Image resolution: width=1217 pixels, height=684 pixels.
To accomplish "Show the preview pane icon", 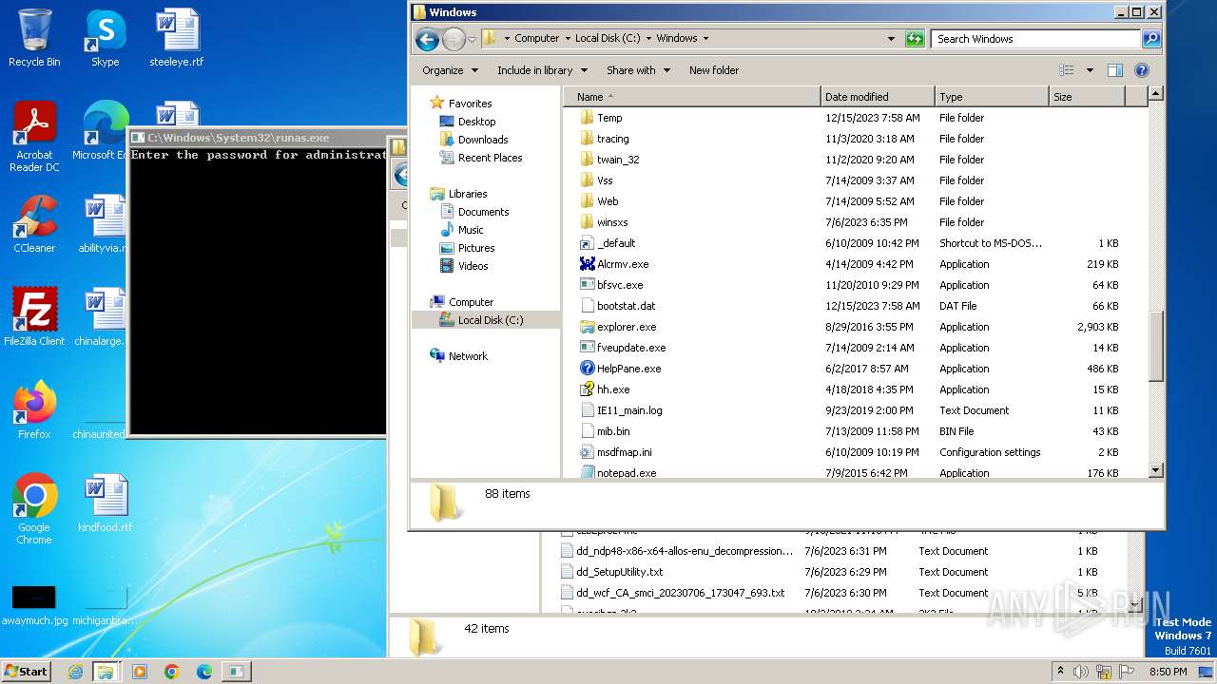I will [x=1115, y=70].
